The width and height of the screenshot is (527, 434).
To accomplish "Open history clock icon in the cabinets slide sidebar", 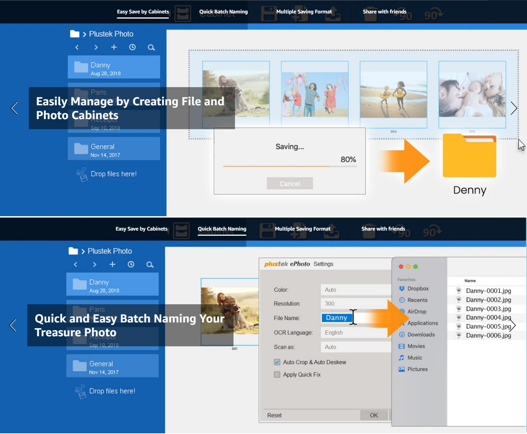I will click(x=132, y=47).
